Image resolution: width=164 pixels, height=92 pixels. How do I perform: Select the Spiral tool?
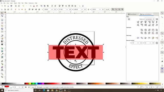pyautogui.click(x=2, y=31)
